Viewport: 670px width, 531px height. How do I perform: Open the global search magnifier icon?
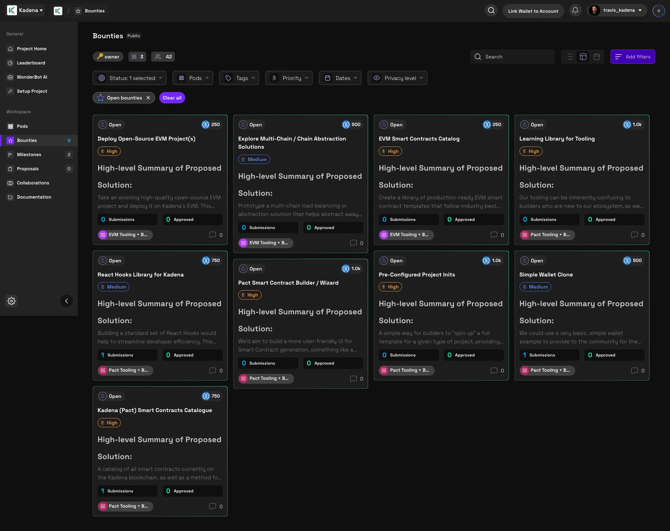coord(491,11)
